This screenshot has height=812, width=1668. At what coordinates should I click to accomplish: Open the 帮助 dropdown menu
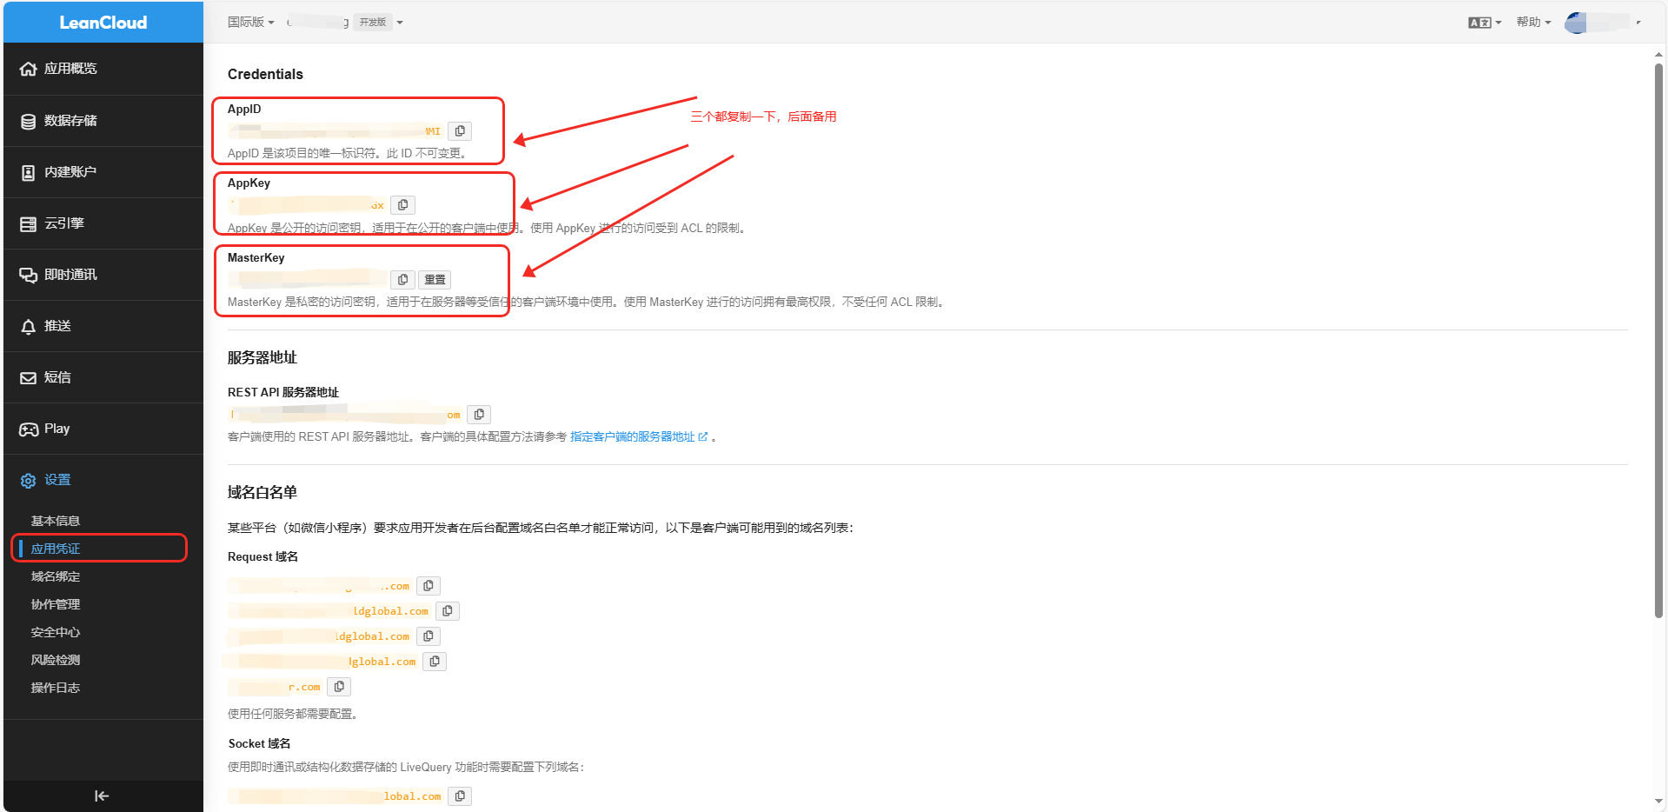click(1533, 23)
